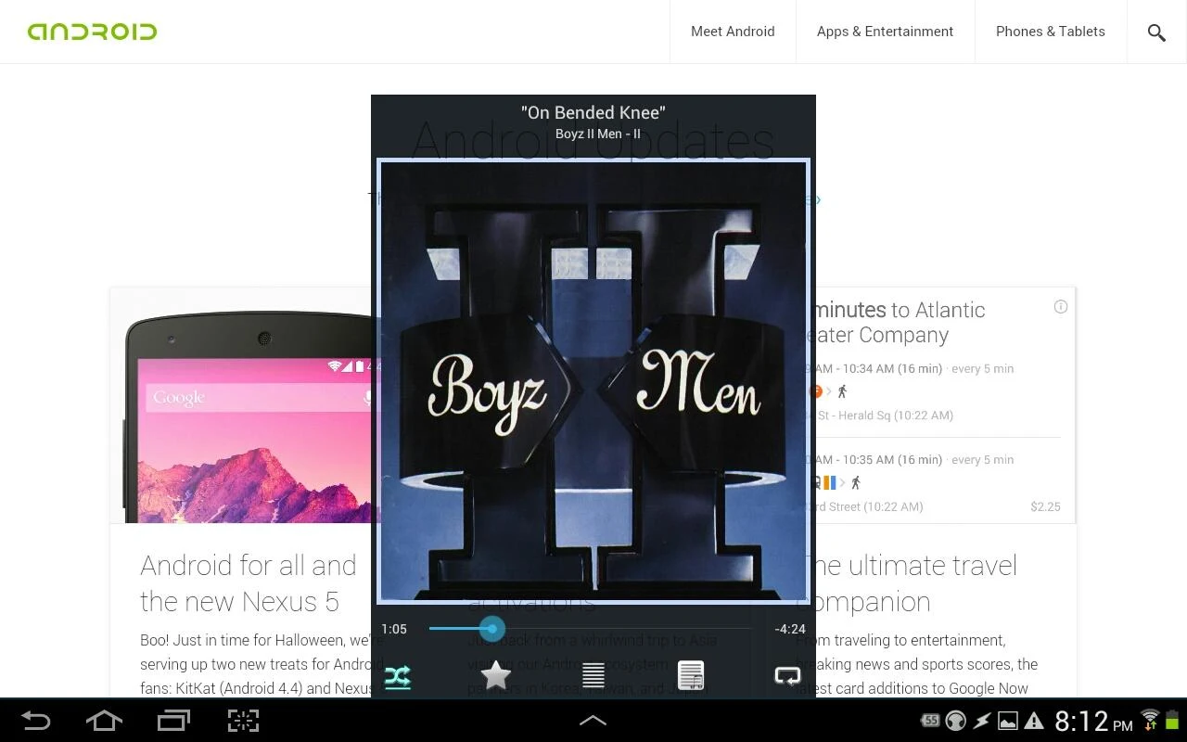Image resolution: width=1187 pixels, height=742 pixels.
Task: Open the Apps & Entertainment menu
Action: click(885, 32)
